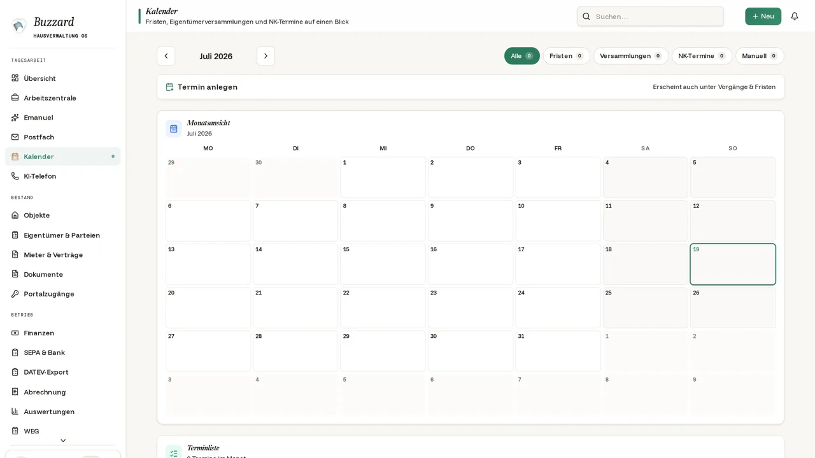
Task: Click the Monatsansicht calendar icon
Action: coord(174,128)
